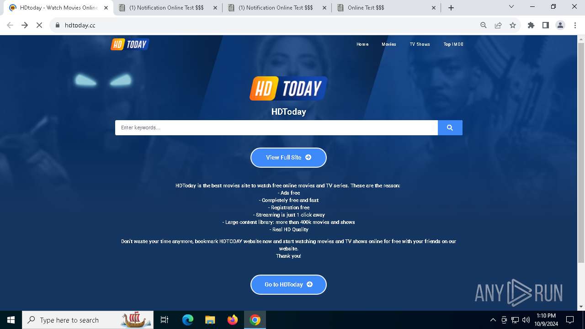Image resolution: width=585 pixels, height=329 pixels.
Task: Click 'Streaming is just 1 click away' text
Action: [288, 215]
